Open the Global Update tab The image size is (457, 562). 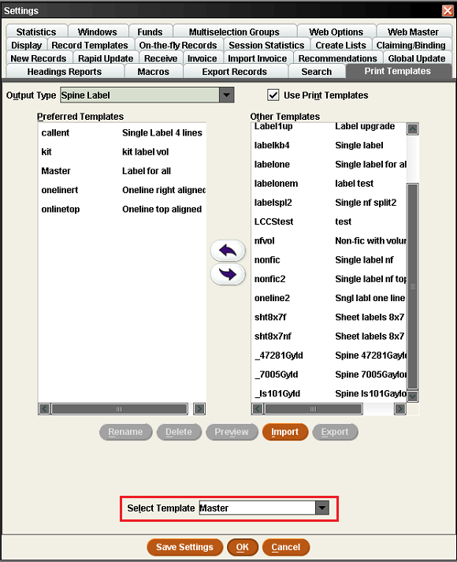(417, 58)
